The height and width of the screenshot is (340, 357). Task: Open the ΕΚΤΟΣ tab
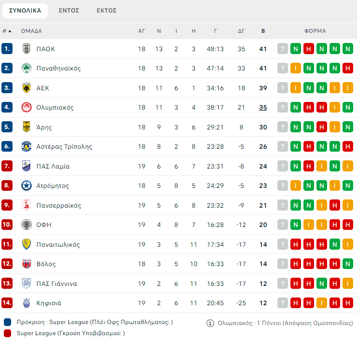coord(106,10)
